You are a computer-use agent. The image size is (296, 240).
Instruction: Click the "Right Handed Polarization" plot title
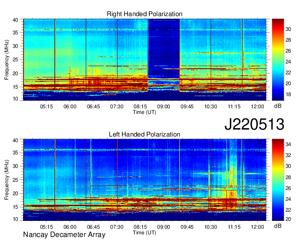(145, 14)
